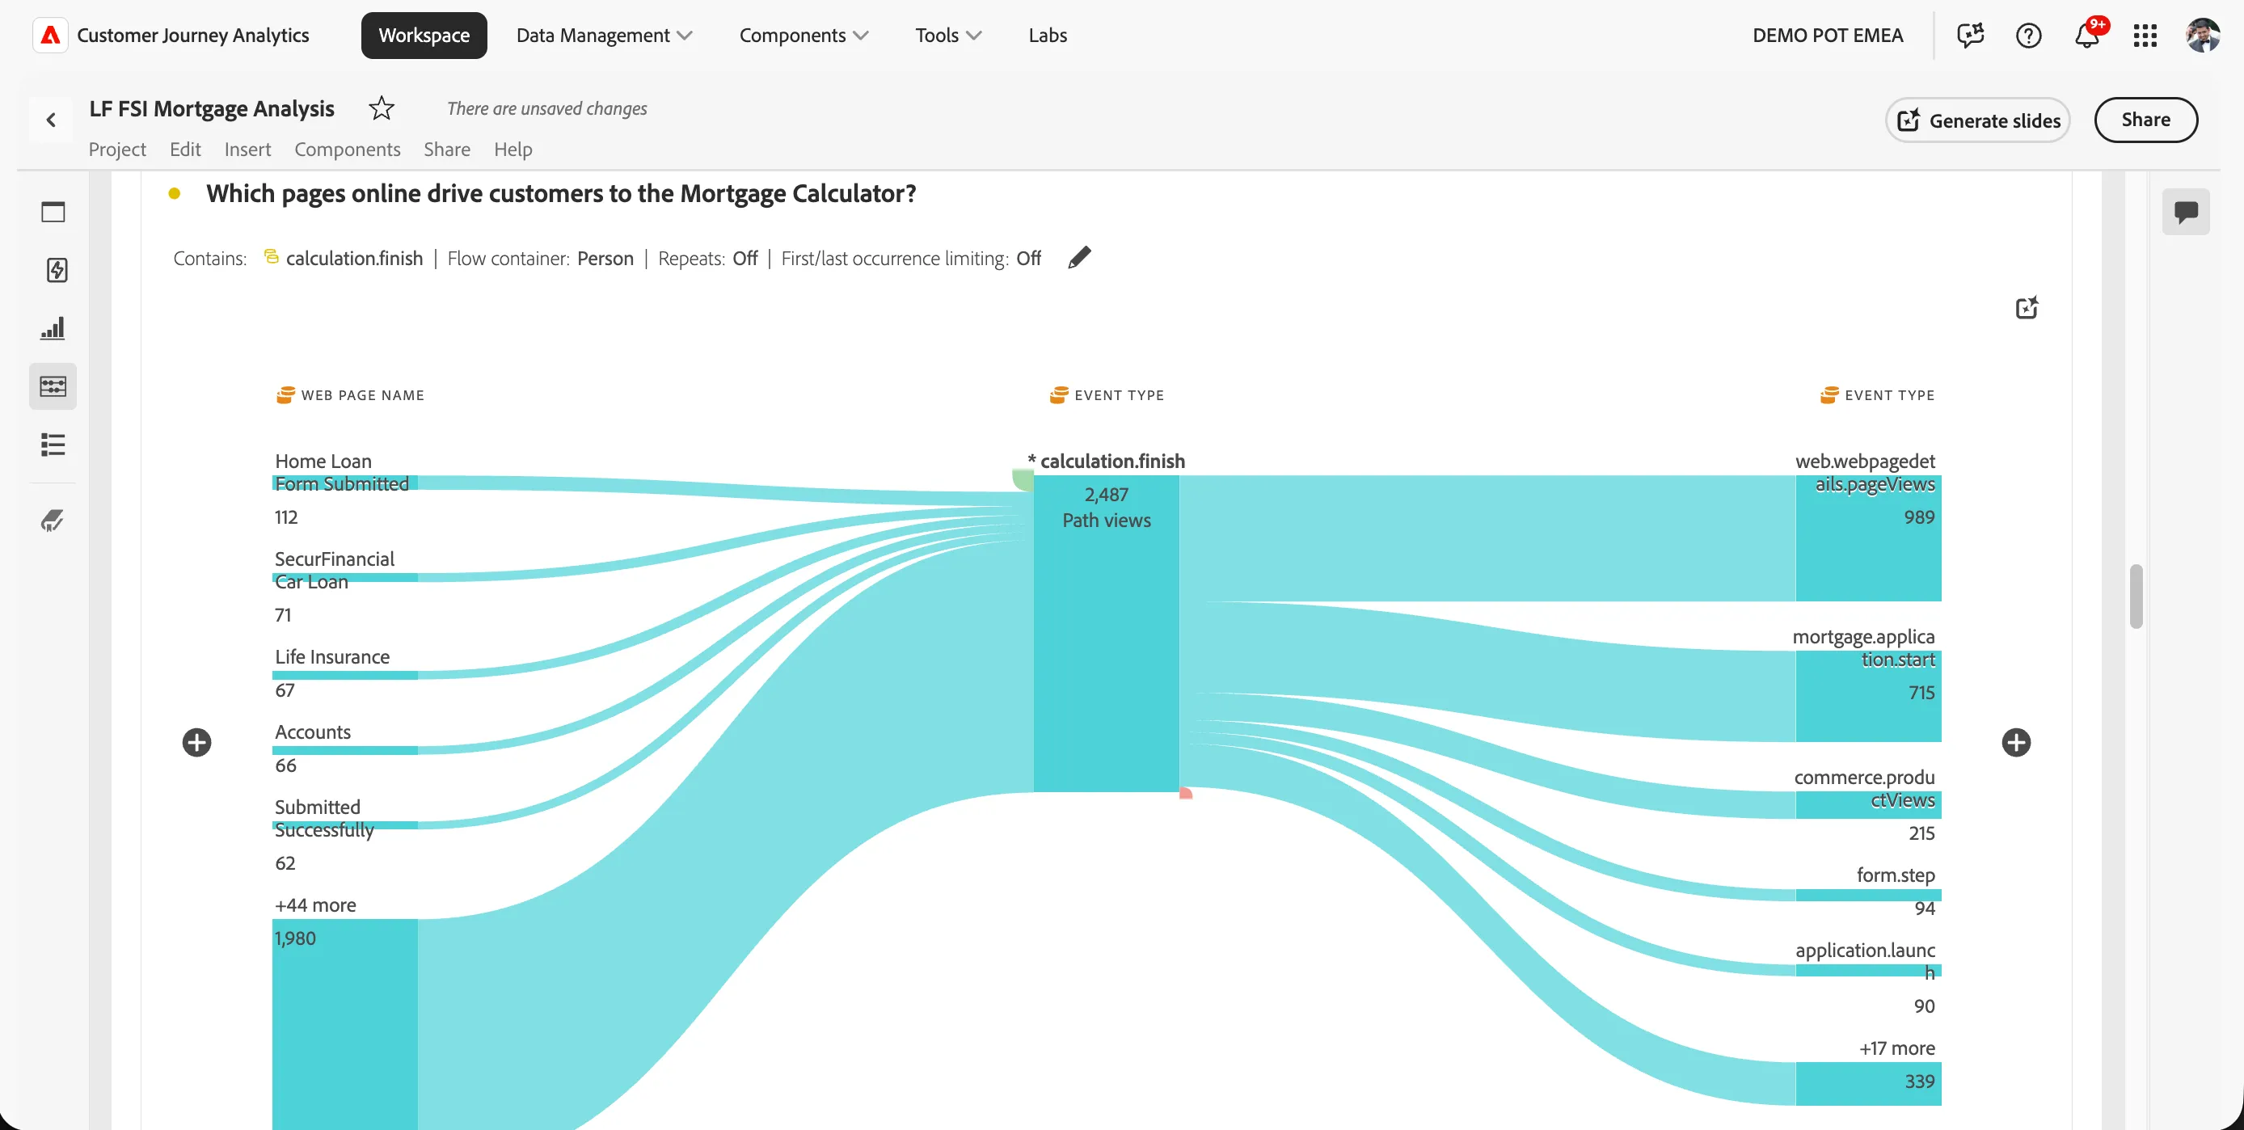Favorite the project with the star icon
This screenshot has width=2244, height=1130.
click(x=382, y=108)
